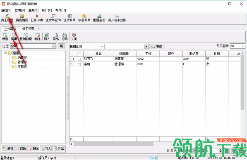Click 复制新增 copy-new icon
This screenshot has width=247, height=160.
coord(26,37)
